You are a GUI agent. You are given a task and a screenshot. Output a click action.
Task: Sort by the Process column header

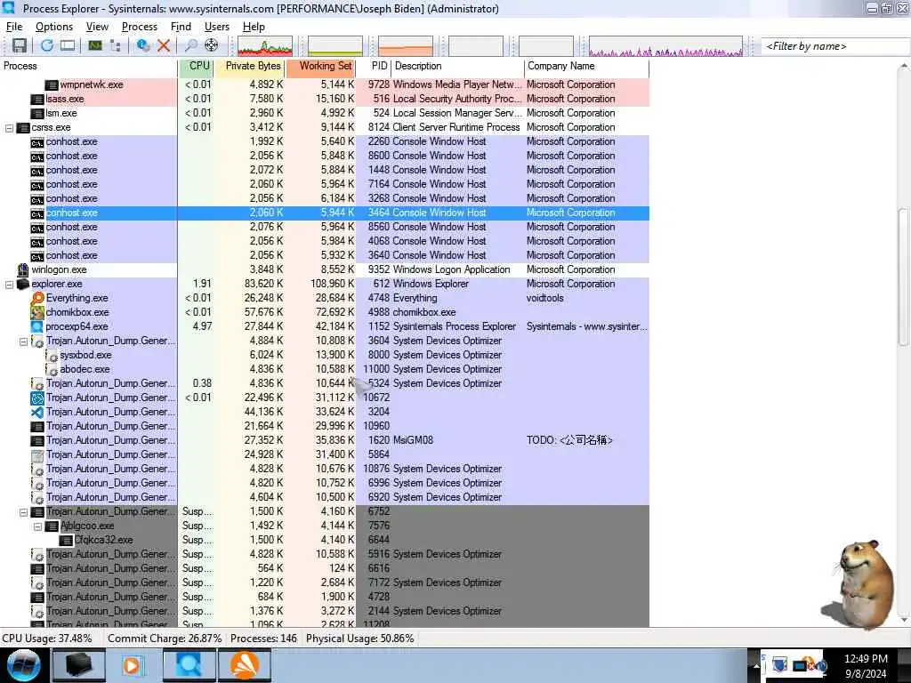pyautogui.click(x=89, y=66)
